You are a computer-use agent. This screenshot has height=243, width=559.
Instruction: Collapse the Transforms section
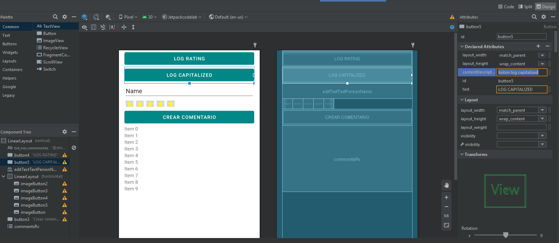(461, 155)
